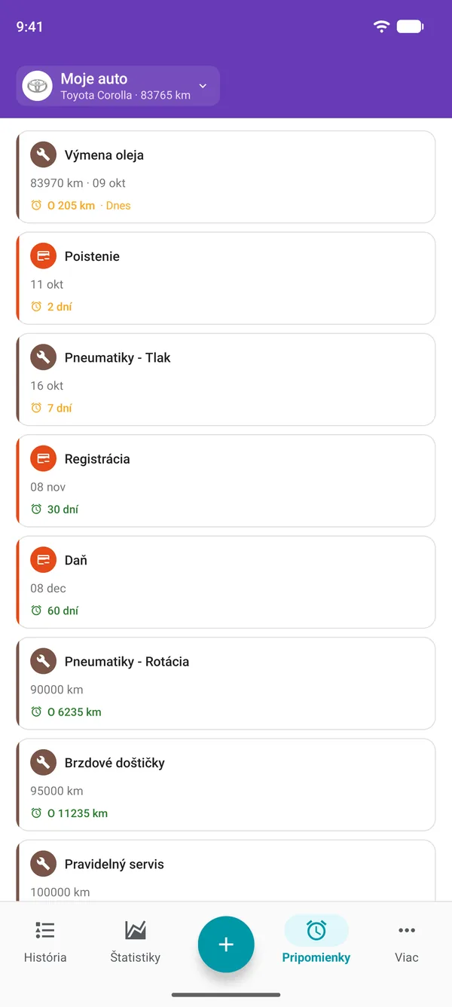Open the Štatistiky tab
The image size is (452, 1007).
pos(136,941)
